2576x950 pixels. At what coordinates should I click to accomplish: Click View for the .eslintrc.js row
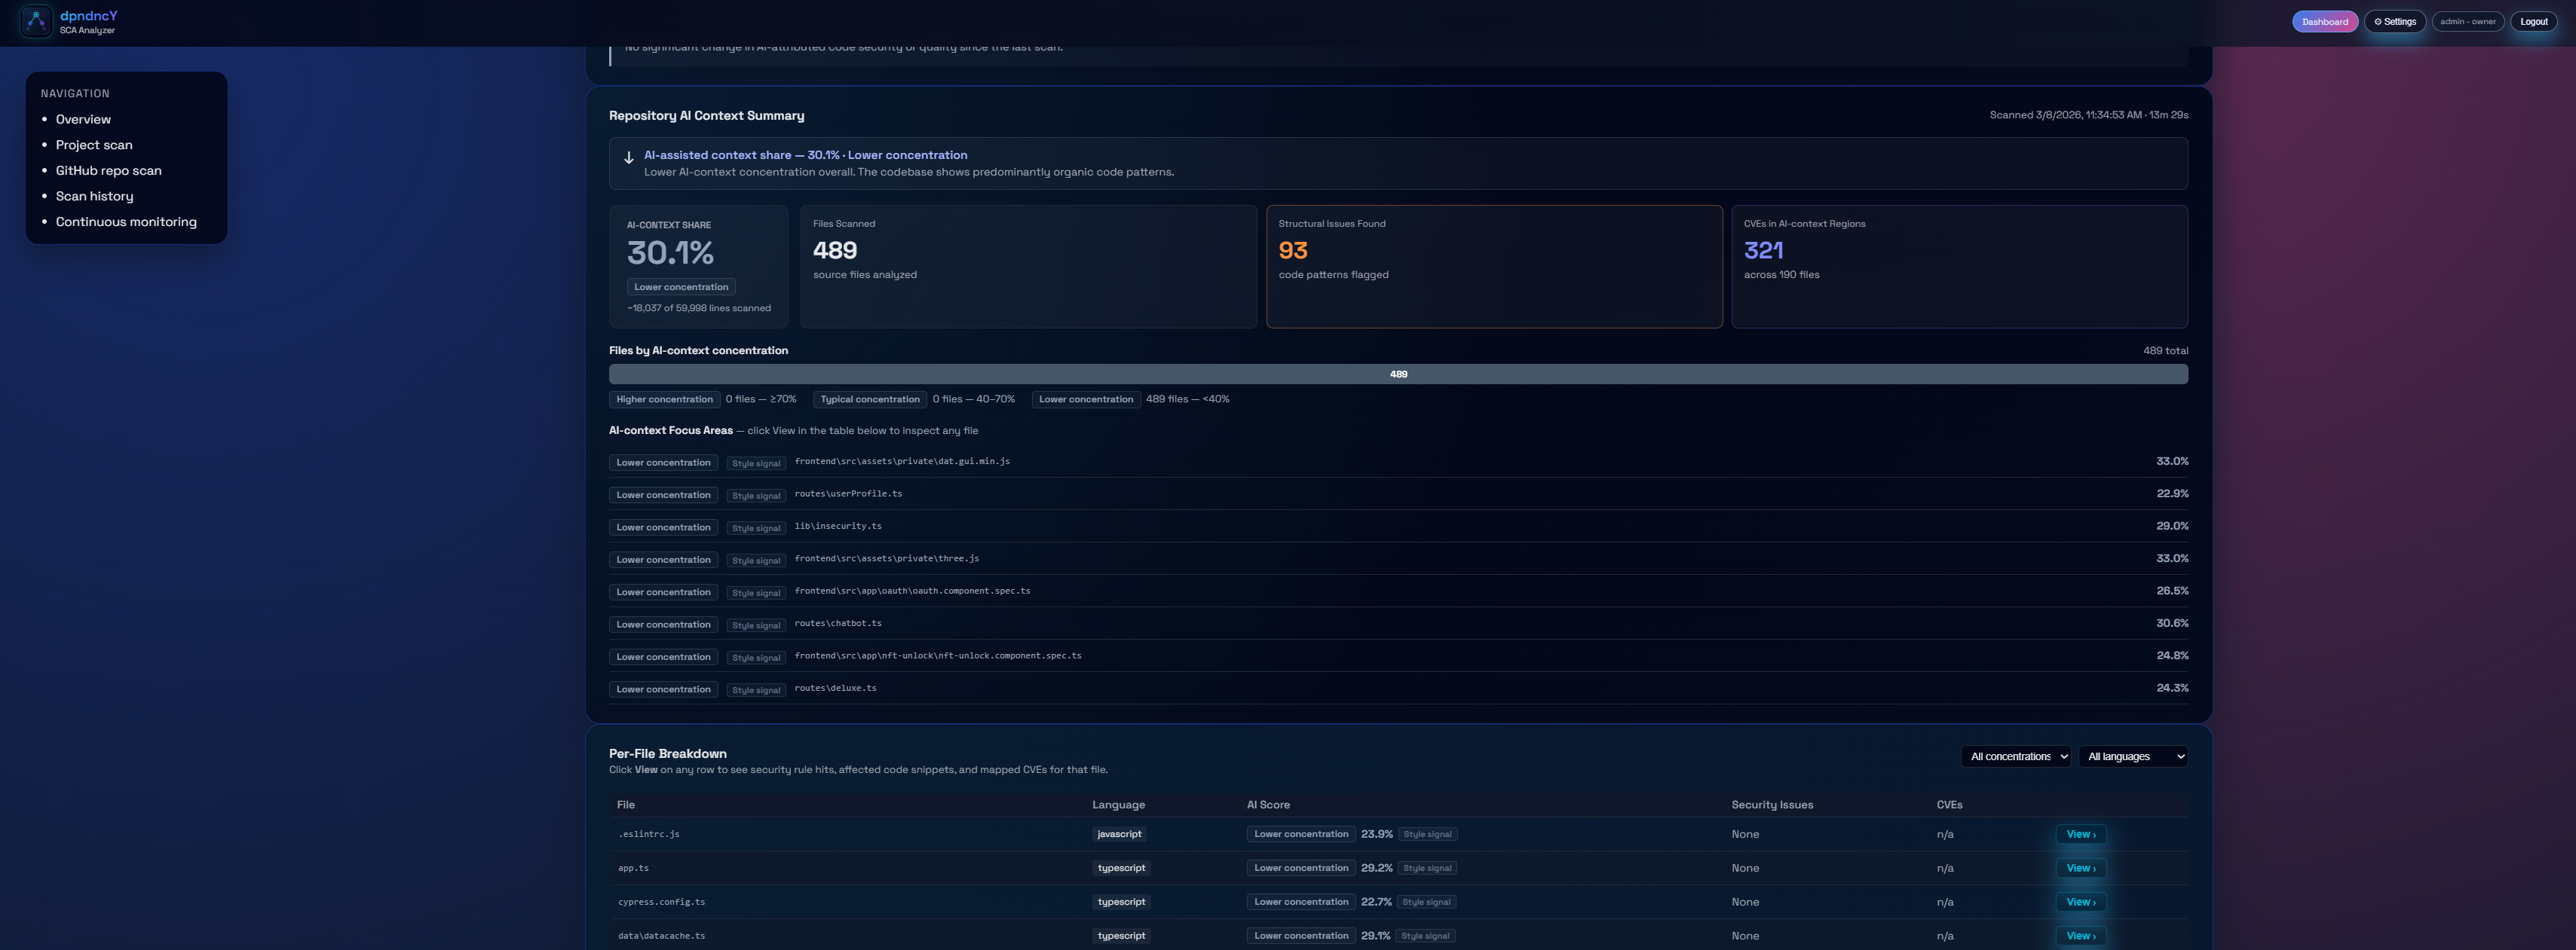click(2080, 834)
